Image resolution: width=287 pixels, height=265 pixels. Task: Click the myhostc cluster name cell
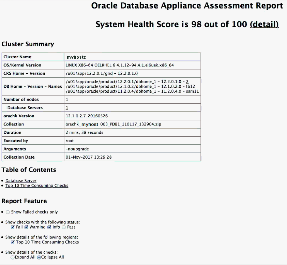(76, 57)
